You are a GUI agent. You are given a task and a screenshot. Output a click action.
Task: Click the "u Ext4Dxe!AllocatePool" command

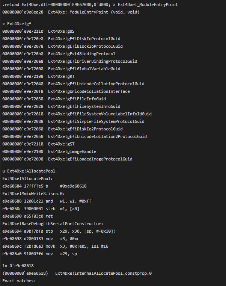[29, 171]
